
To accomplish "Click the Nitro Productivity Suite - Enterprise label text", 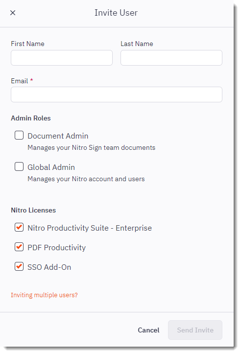I will [90, 228].
